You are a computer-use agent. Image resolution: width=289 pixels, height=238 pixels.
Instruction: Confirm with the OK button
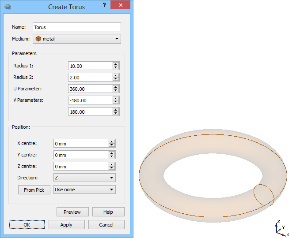click(x=27, y=225)
